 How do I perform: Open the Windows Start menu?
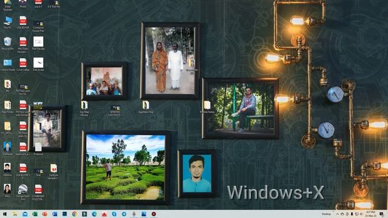coord(5,214)
